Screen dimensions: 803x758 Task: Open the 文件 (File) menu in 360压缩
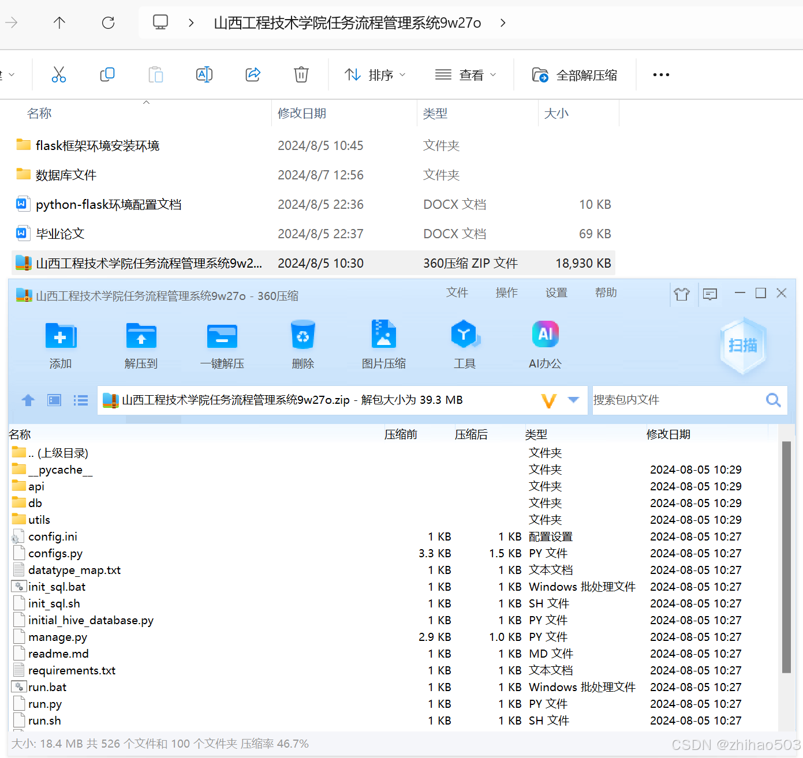click(457, 292)
